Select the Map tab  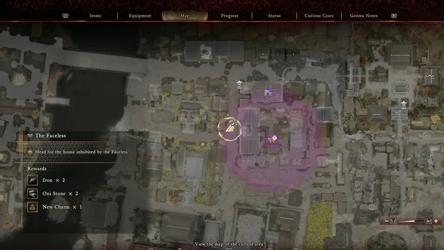click(x=185, y=16)
